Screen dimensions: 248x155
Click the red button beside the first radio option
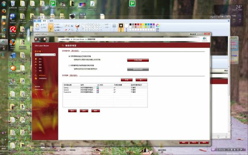pyautogui.click(x=138, y=60)
